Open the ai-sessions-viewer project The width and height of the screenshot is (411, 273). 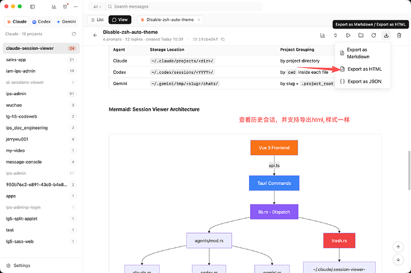(x=41, y=83)
